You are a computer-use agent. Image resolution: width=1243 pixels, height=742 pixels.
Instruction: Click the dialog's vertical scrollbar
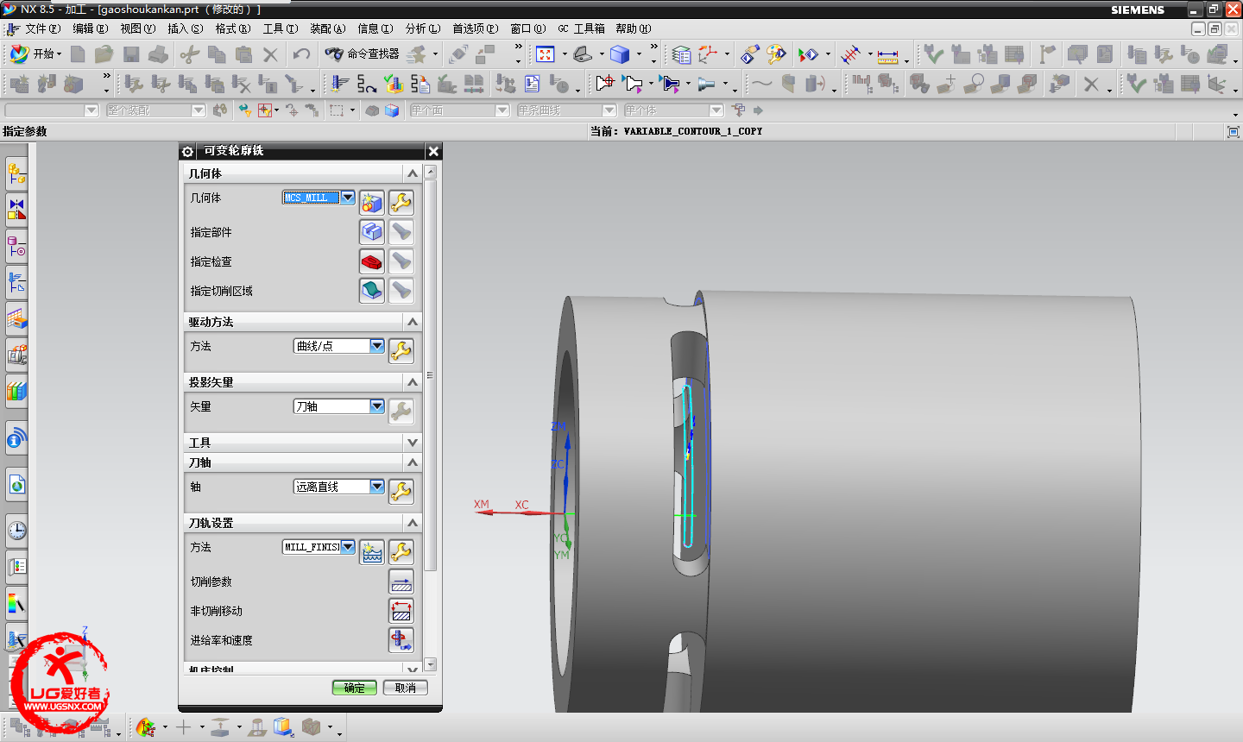click(x=431, y=375)
